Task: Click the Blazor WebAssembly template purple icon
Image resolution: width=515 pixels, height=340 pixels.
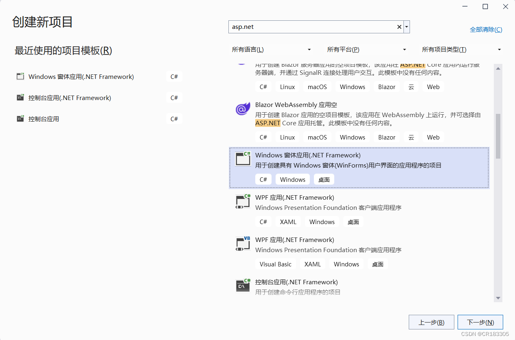Action: (x=243, y=109)
